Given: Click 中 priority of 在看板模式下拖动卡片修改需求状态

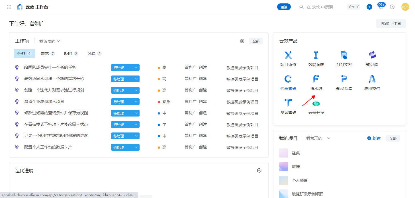Looking at the screenshot, I should tap(162, 124).
